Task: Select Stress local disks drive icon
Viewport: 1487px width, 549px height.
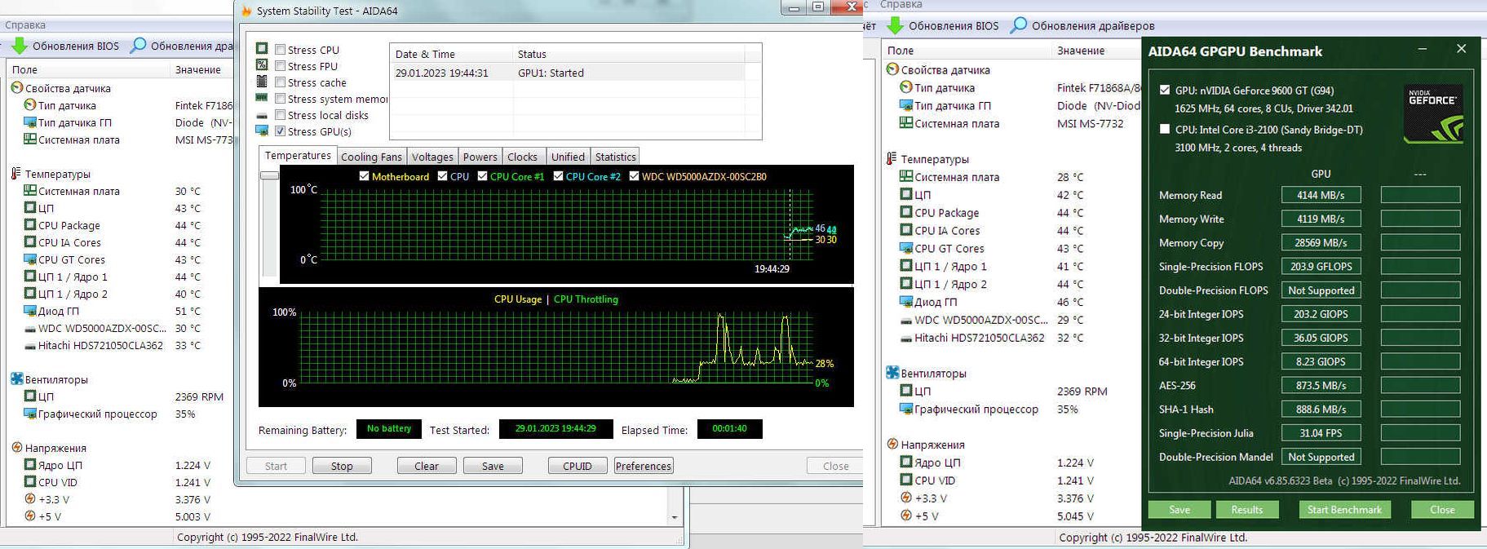Action: pos(262,114)
